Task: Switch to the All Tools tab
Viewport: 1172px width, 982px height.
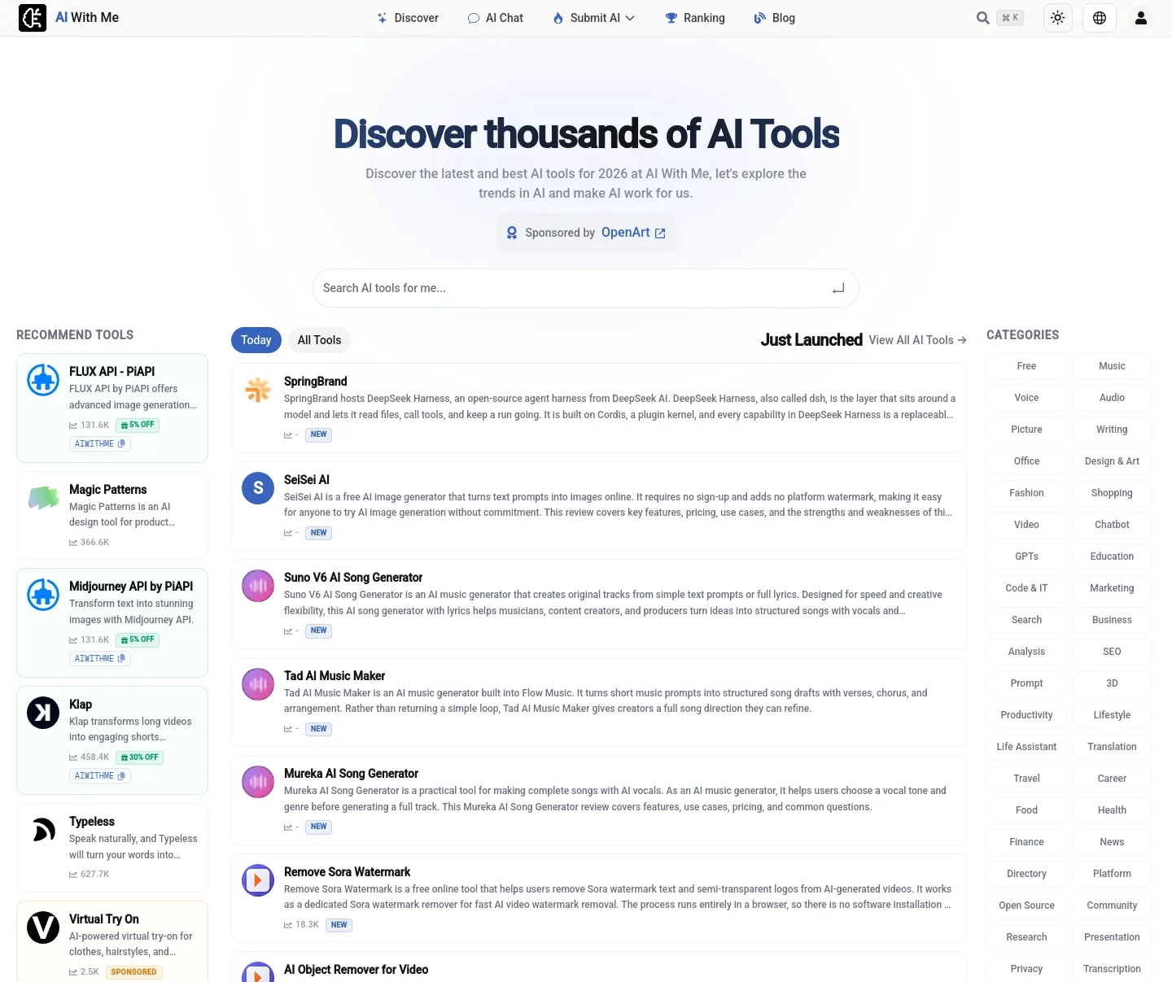Action: coord(319,340)
